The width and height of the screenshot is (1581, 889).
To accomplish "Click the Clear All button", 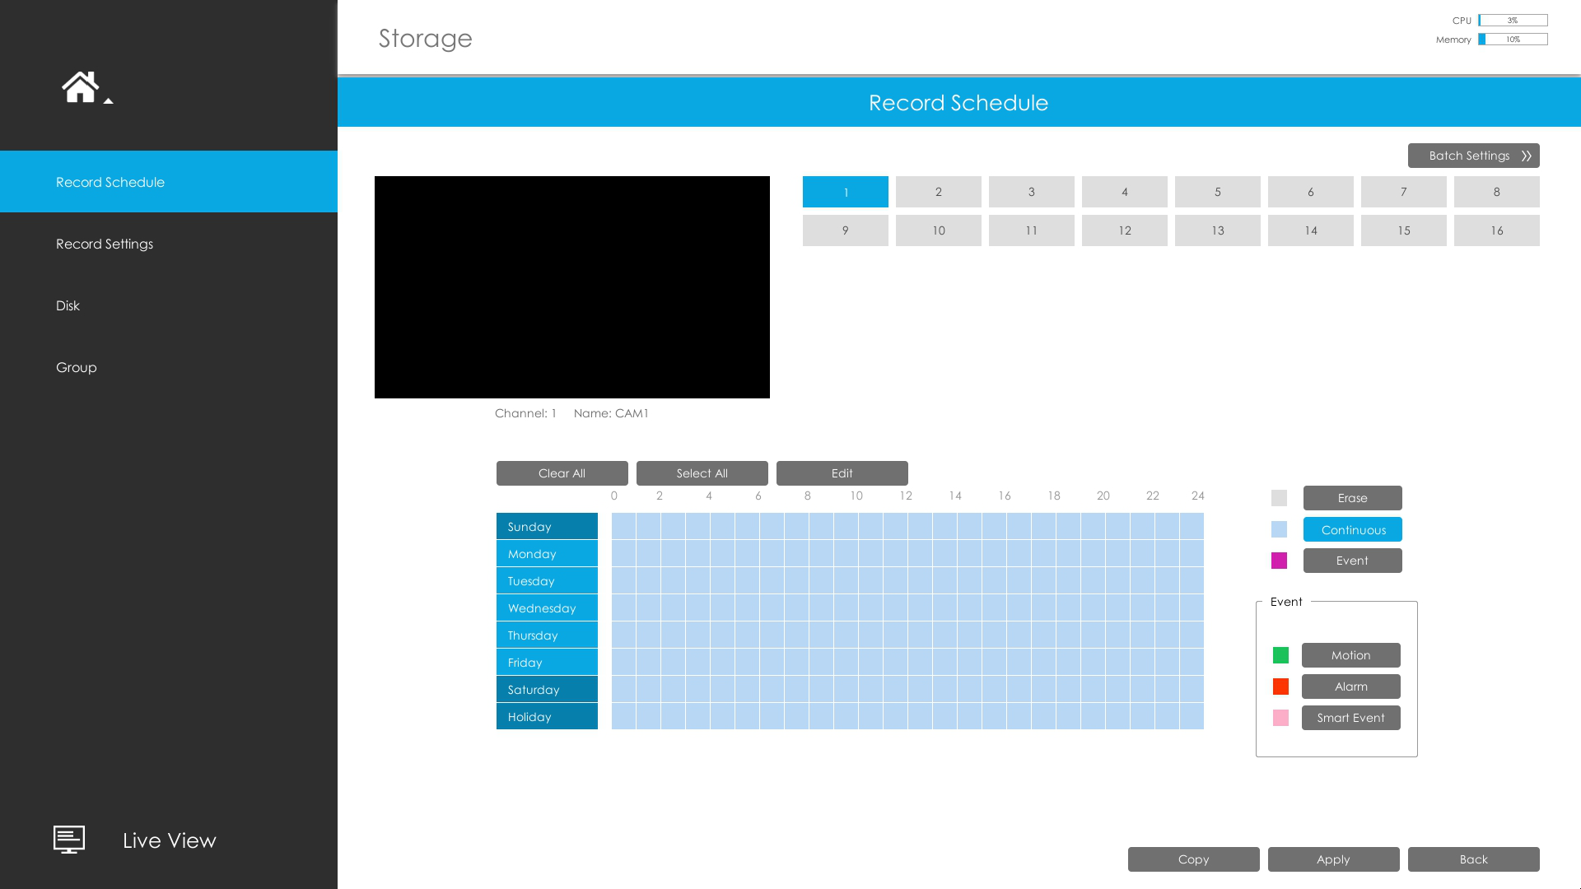I will click(562, 472).
